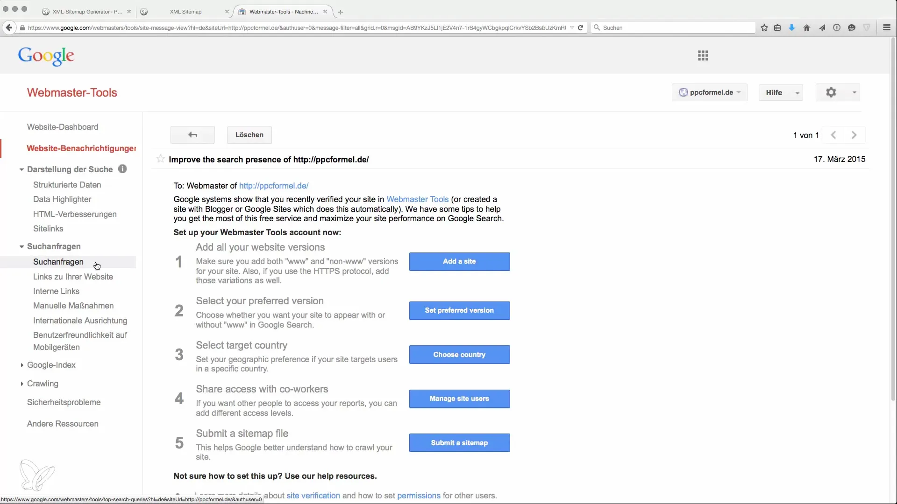
Task: Click the shield icon in browser toolbar
Action: (x=867, y=28)
